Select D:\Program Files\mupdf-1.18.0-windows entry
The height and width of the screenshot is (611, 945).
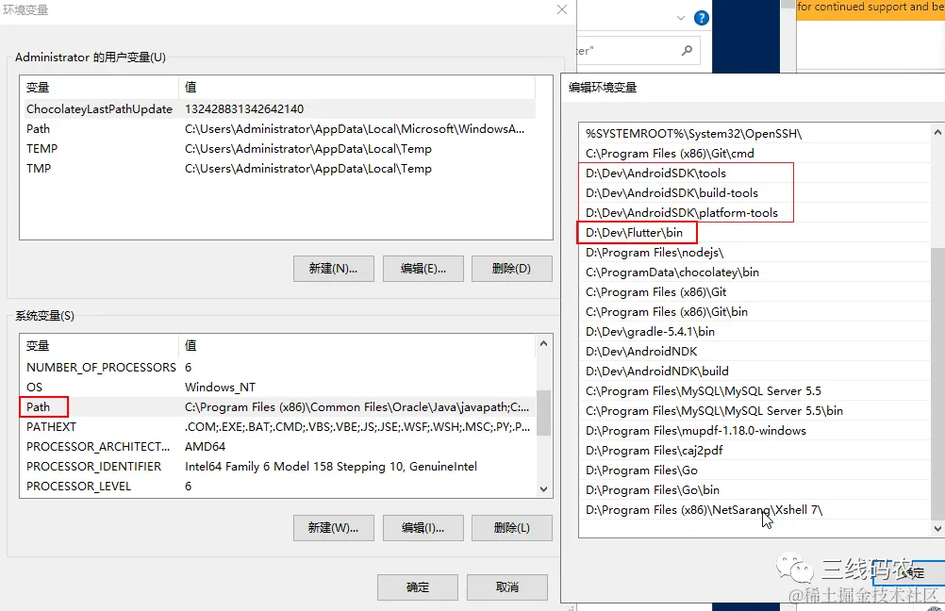click(x=754, y=432)
